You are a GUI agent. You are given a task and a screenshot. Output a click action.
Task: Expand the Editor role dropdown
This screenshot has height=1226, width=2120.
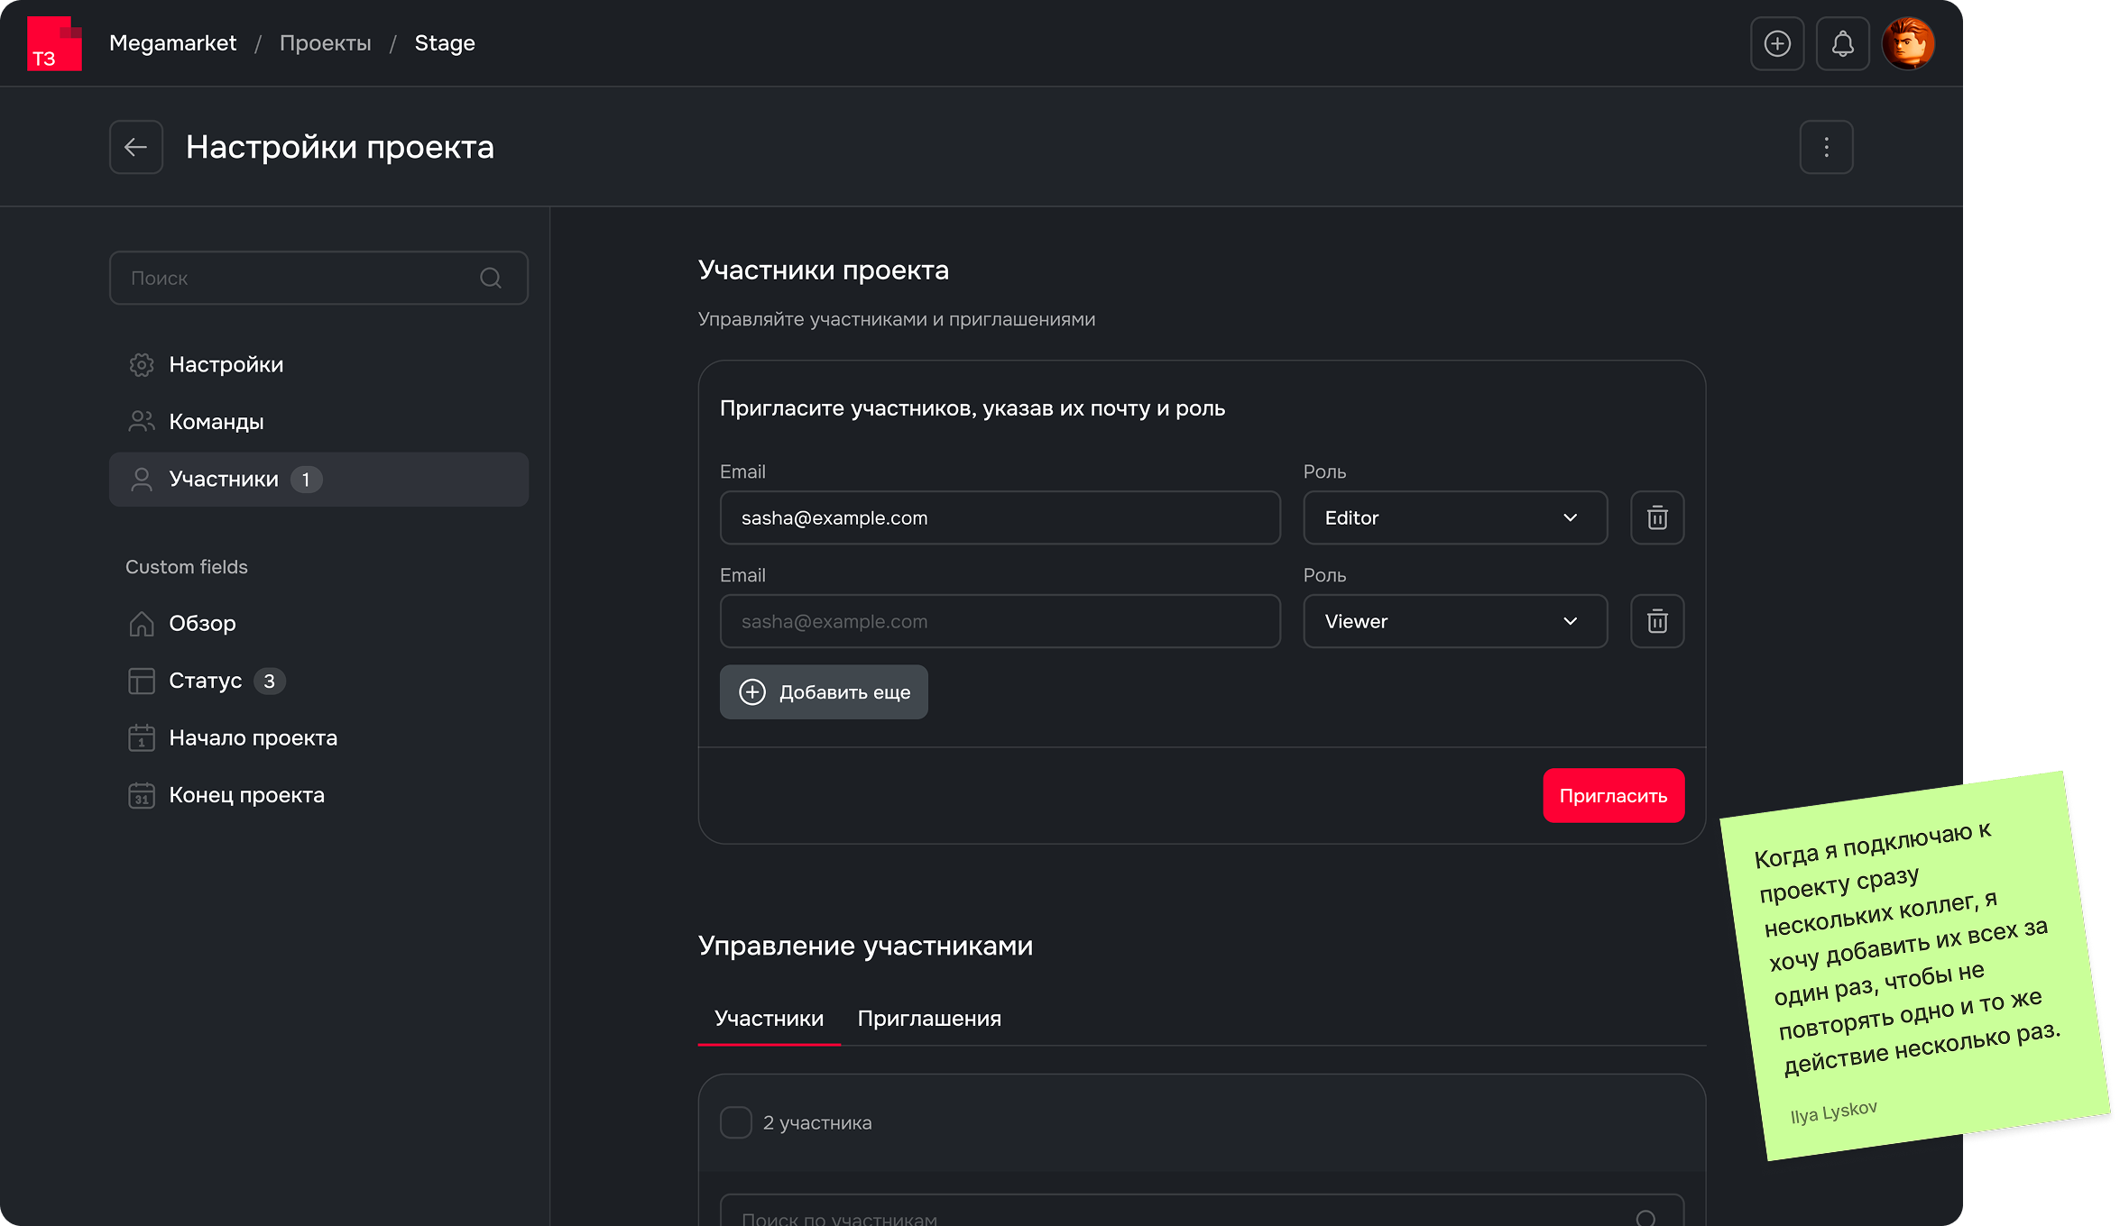1454,517
